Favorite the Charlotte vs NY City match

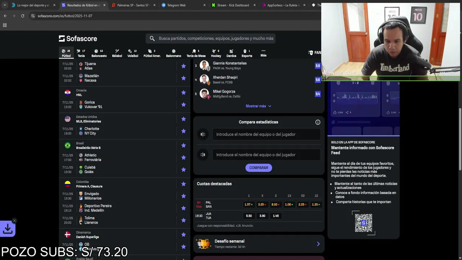(183, 131)
